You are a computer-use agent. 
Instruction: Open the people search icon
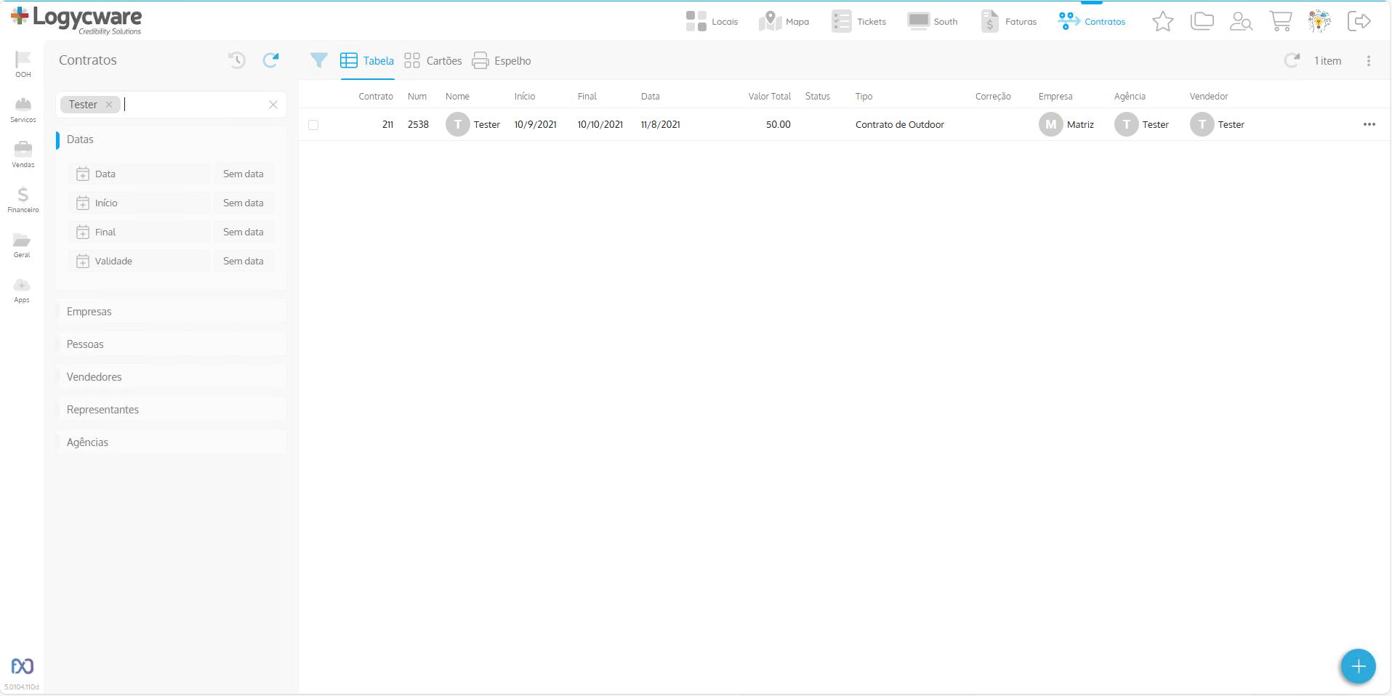(1241, 21)
